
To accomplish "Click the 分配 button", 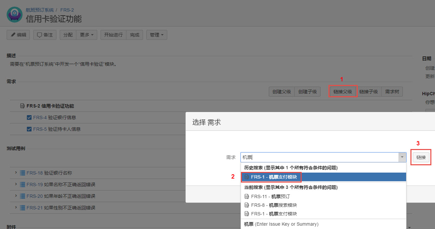I will click(x=68, y=35).
